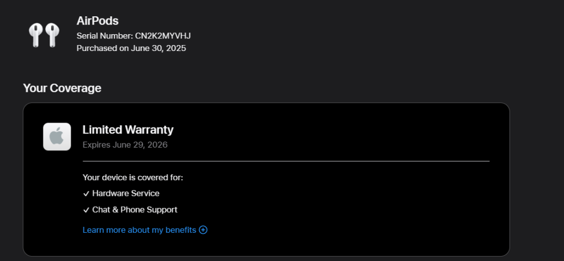This screenshot has height=261, width=564.
Task: Click the checkmark next to Hardware Service
Action: point(86,194)
